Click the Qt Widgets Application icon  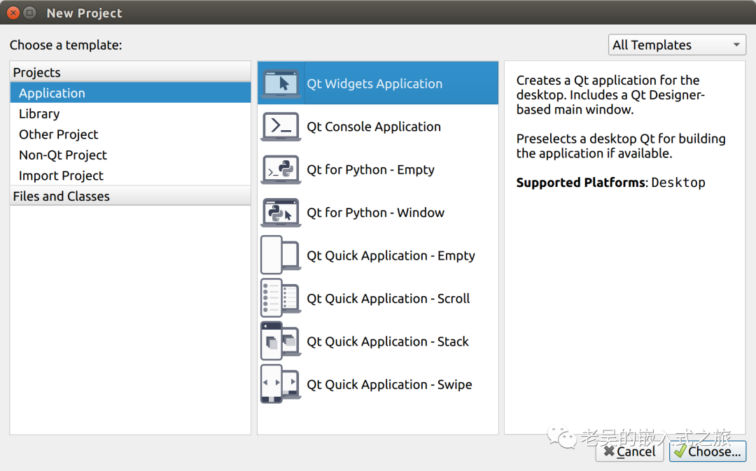click(281, 83)
